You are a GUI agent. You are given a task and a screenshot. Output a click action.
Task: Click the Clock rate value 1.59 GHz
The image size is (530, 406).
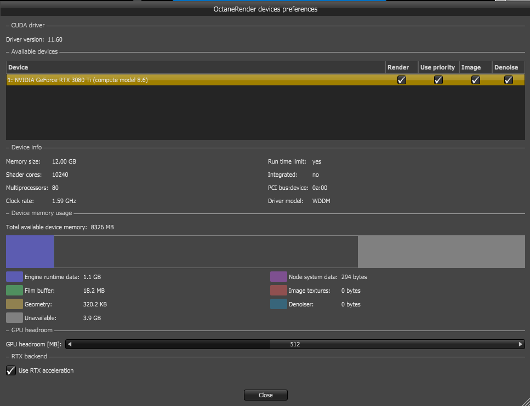64,201
